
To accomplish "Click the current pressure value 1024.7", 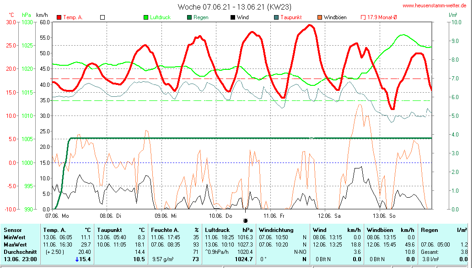I will point(244,259).
